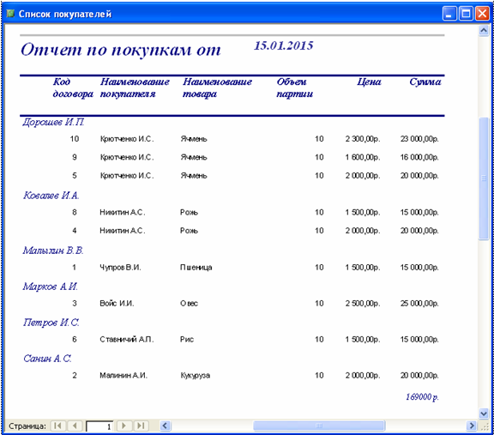Click the Сумма column header
The image size is (494, 435).
point(425,82)
